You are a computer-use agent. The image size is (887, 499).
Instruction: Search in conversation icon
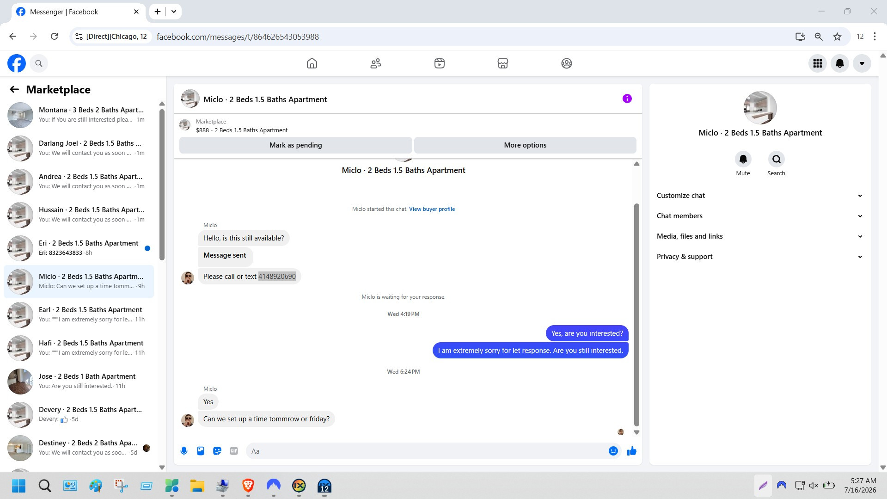[x=776, y=159]
